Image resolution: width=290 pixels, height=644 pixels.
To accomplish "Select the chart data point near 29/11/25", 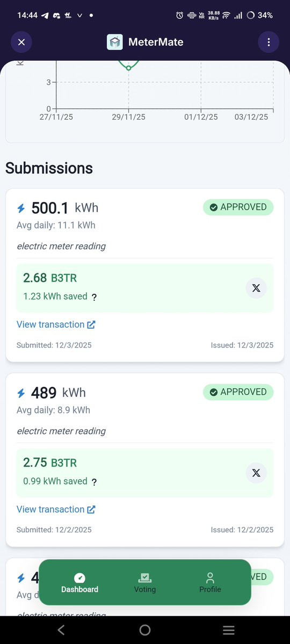I will tap(128, 68).
